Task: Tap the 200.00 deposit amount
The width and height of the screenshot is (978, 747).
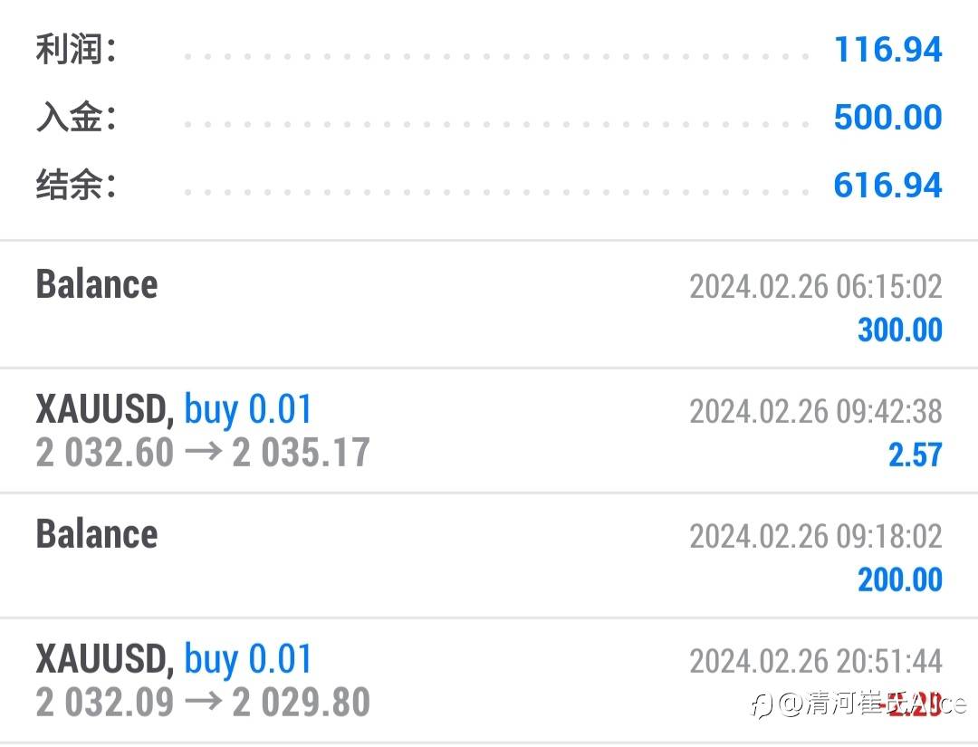Action: coord(899,579)
